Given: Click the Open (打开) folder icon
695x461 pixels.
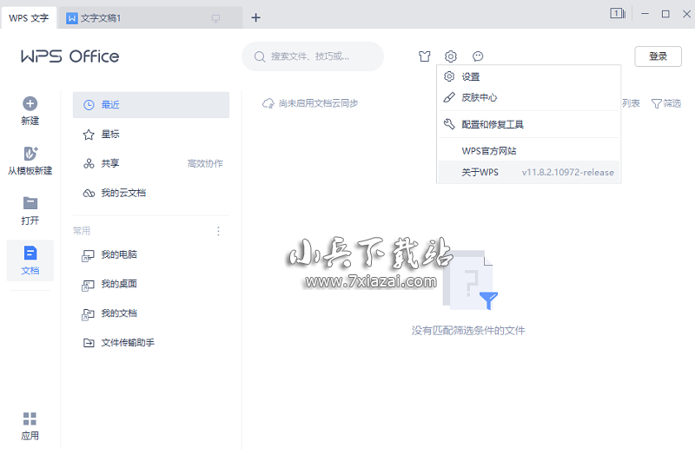Looking at the screenshot, I should click(30, 203).
